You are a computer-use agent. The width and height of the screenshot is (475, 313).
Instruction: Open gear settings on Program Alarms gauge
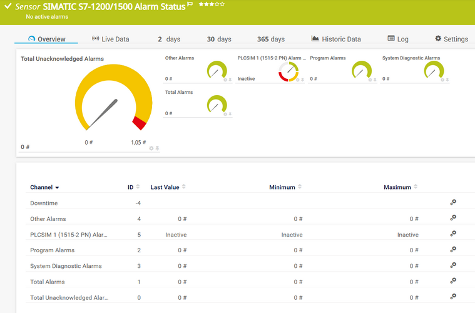(x=370, y=80)
